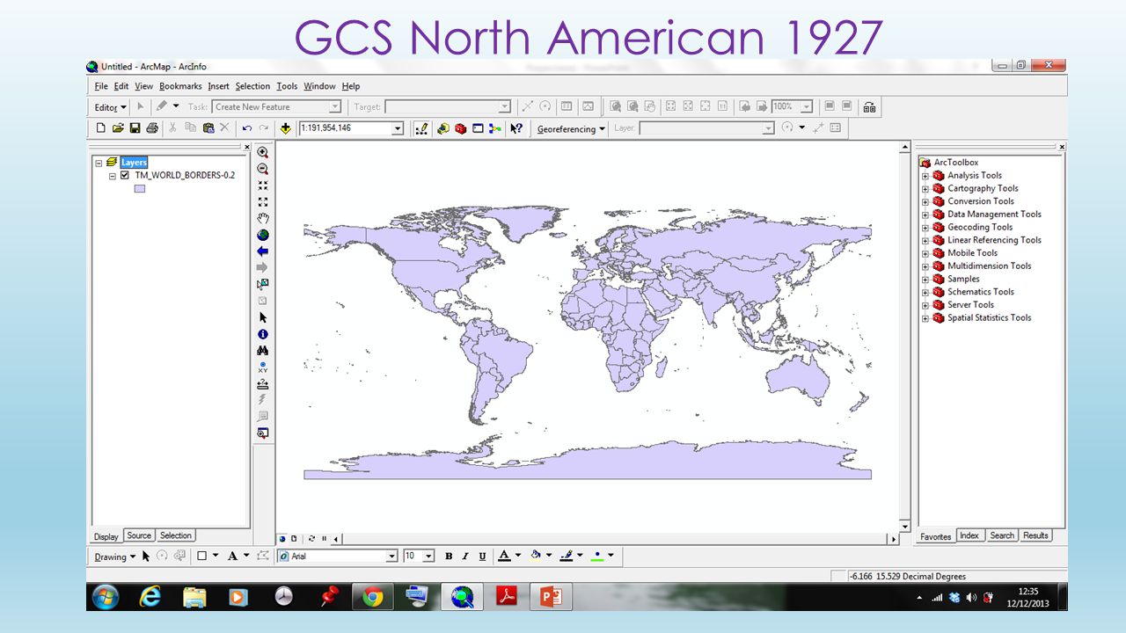Collapse the TM_WORLD_BORDERS-0.2 layer legend

click(113, 176)
